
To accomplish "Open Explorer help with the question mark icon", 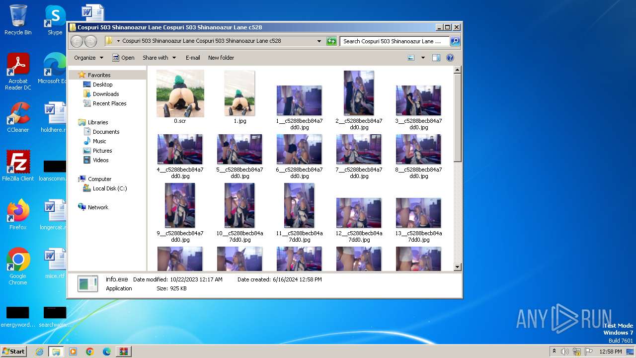I will tap(450, 58).
